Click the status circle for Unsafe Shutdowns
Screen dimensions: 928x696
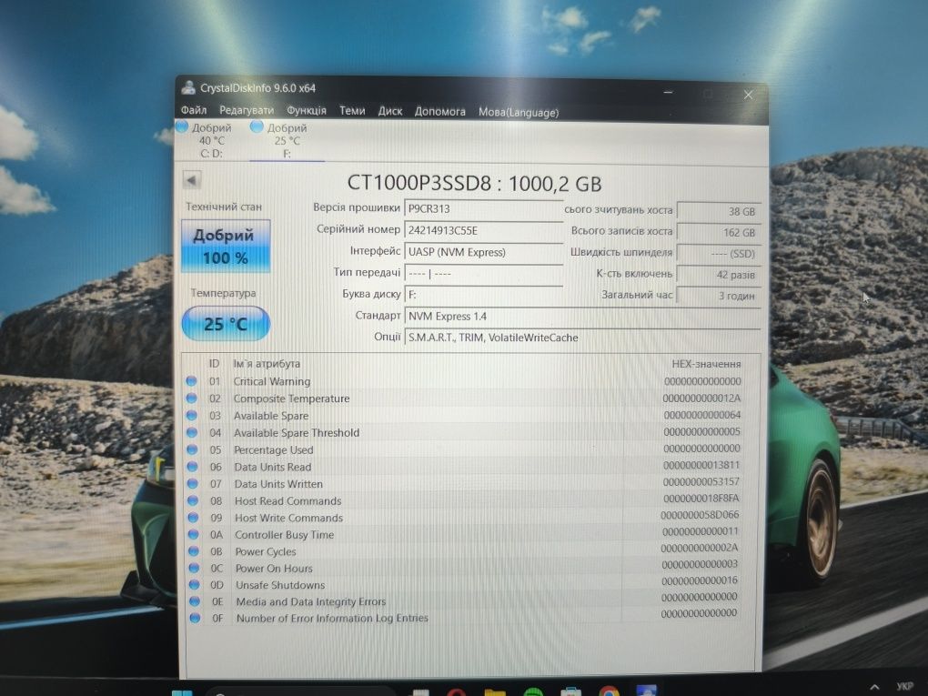194,585
